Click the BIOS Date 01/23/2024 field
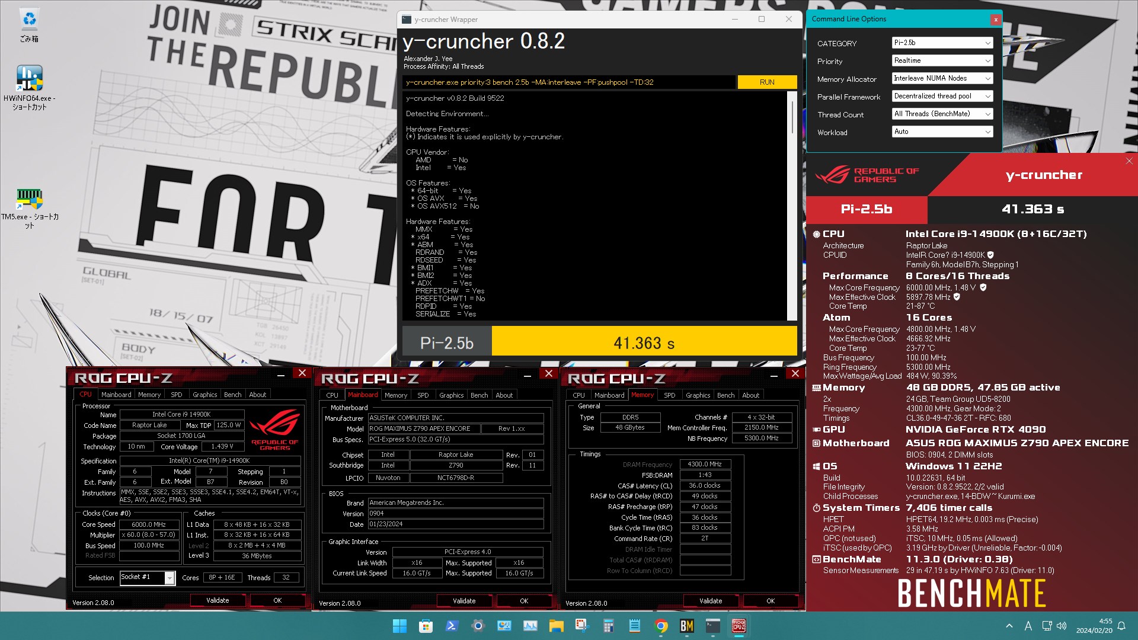The height and width of the screenshot is (640, 1138). click(x=456, y=524)
